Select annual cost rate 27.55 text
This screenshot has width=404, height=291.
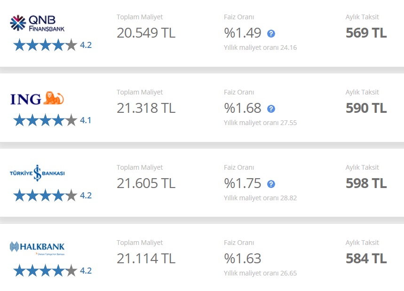pos(260,123)
